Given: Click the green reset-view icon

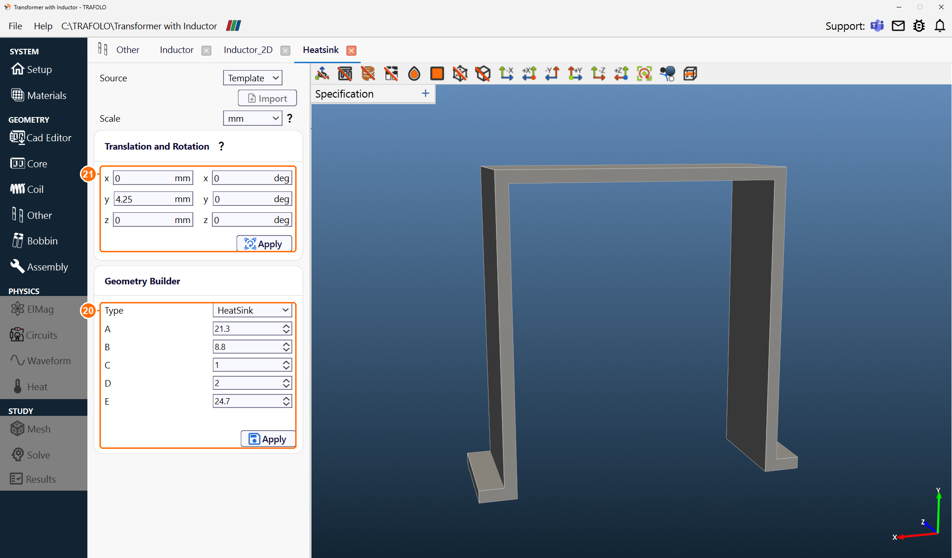Looking at the screenshot, I should click(x=644, y=73).
